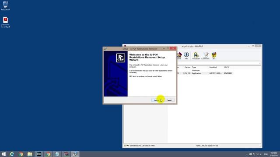Maximize the WinRAR window
This screenshot has width=280, height=157.
click(x=253, y=46)
